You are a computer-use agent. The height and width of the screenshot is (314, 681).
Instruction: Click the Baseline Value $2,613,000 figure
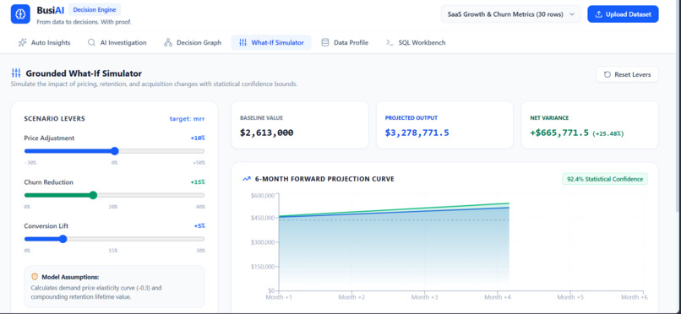pos(266,133)
